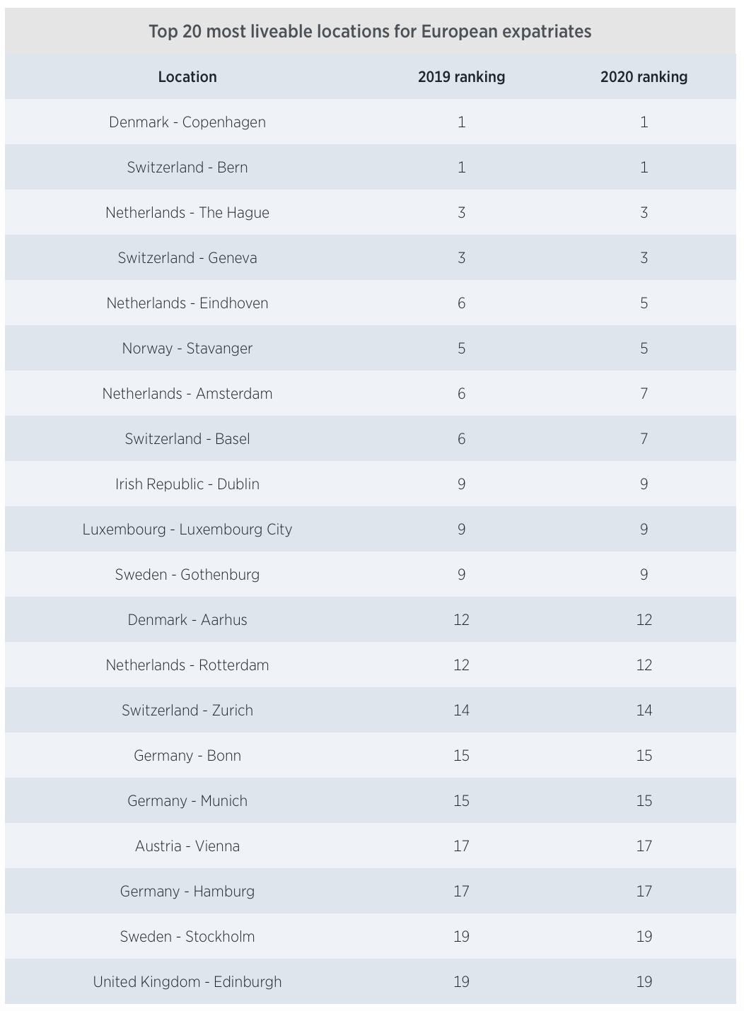744x1011 pixels.
Task: Select the Austria - Vienna location cell
Action: [187, 846]
